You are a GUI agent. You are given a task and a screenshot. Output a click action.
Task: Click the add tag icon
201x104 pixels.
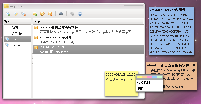pos(8,14)
